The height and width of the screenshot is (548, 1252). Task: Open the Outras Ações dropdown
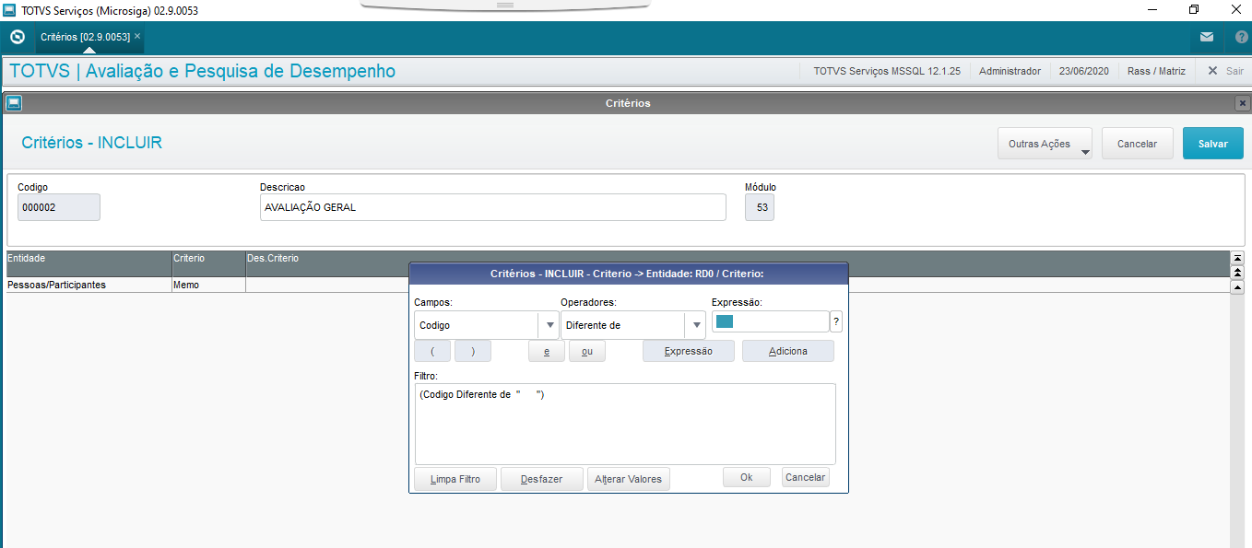pyautogui.click(x=1045, y=144)
